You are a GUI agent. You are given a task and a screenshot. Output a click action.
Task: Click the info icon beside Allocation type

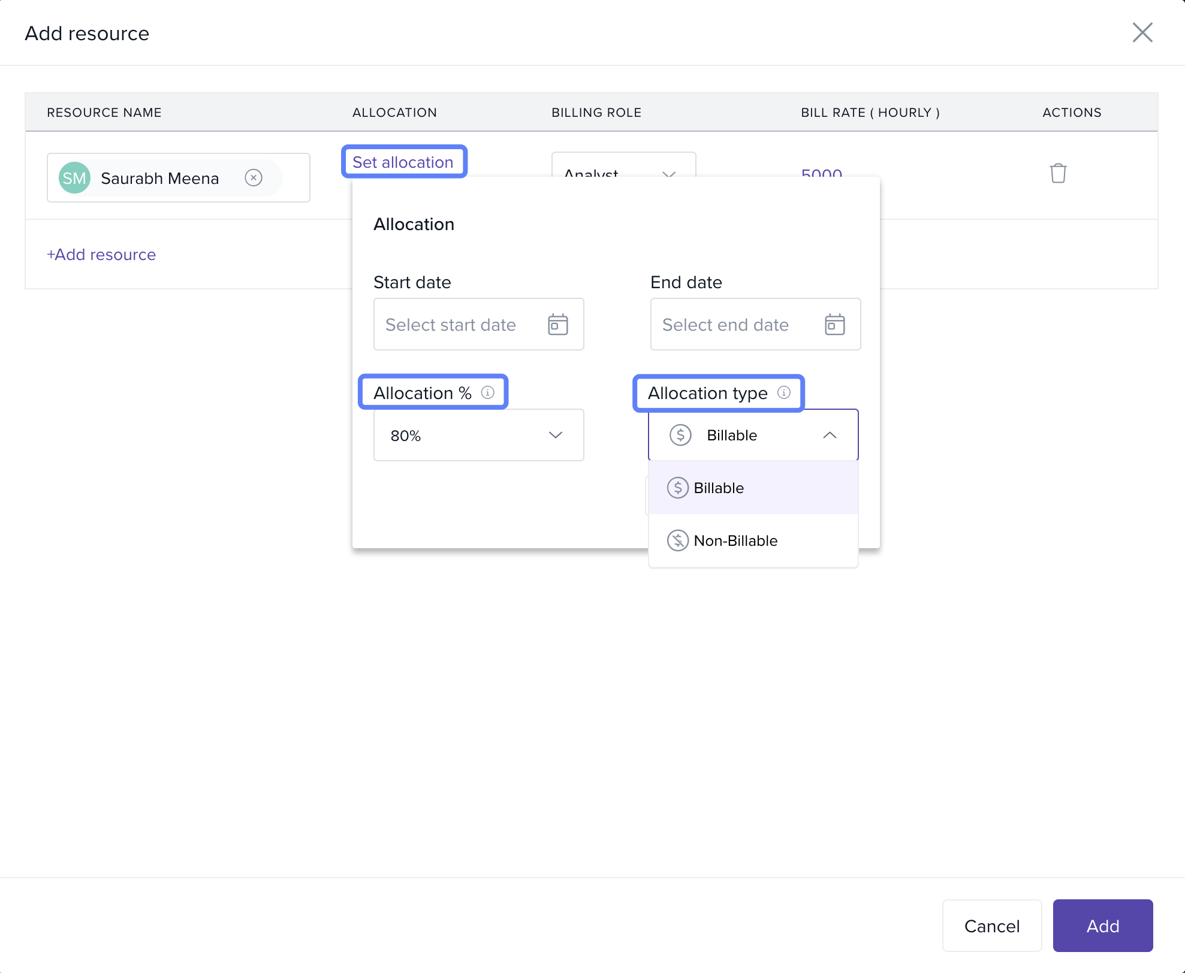click(784, 392)
